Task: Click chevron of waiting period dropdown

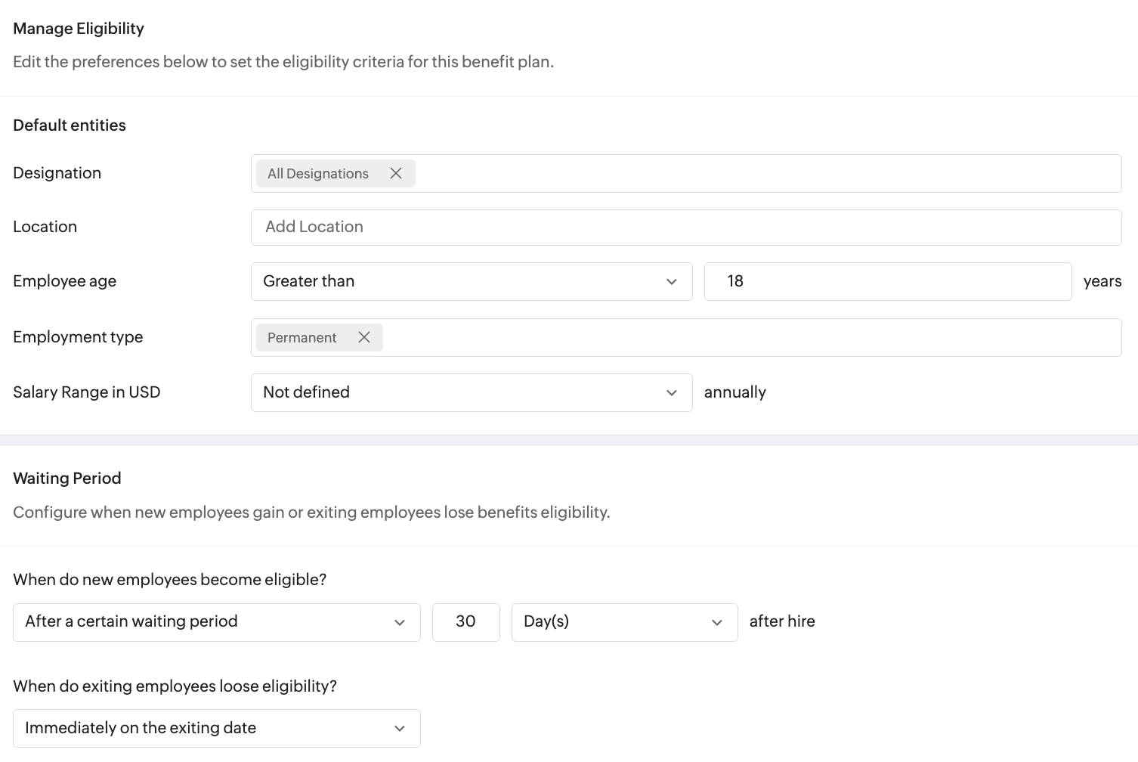Action: [x=400, y=623]
